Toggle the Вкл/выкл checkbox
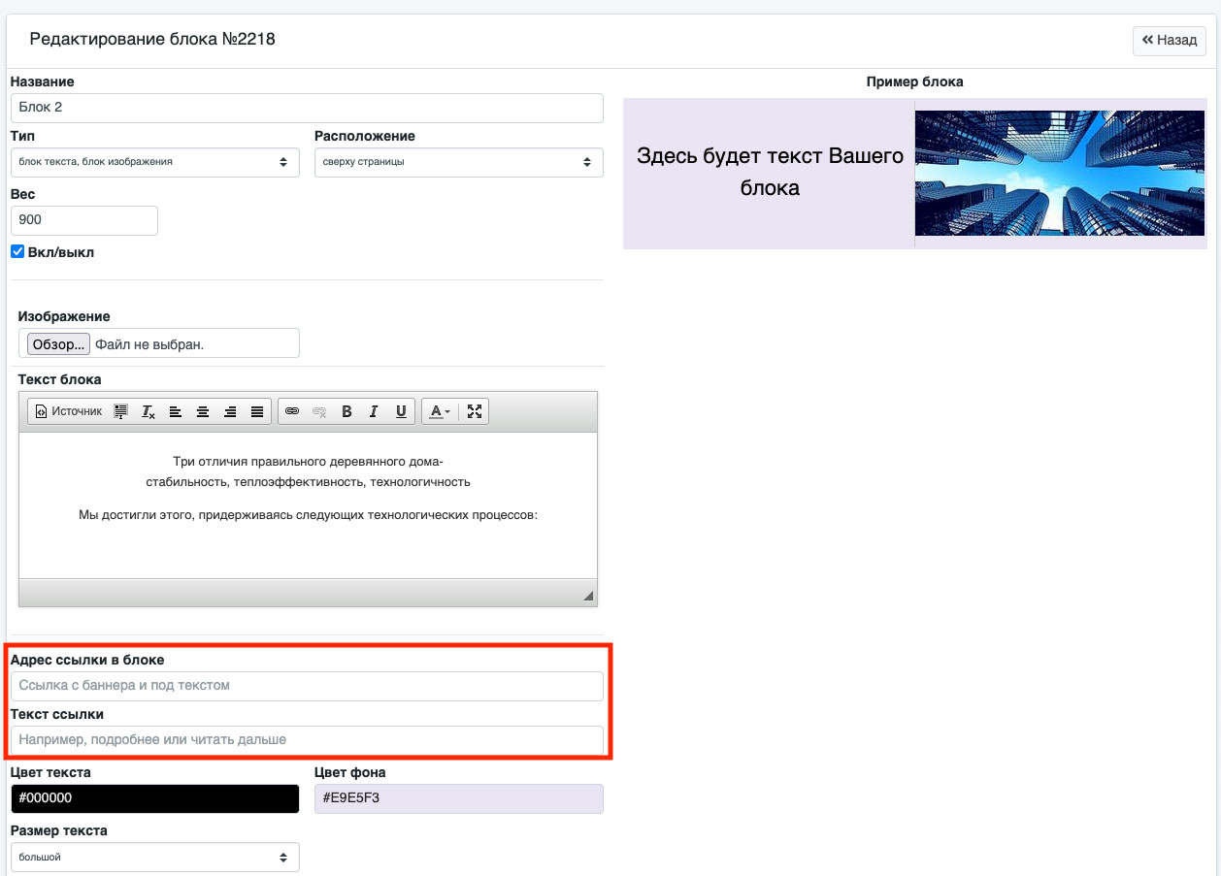 tap(17, 251)
